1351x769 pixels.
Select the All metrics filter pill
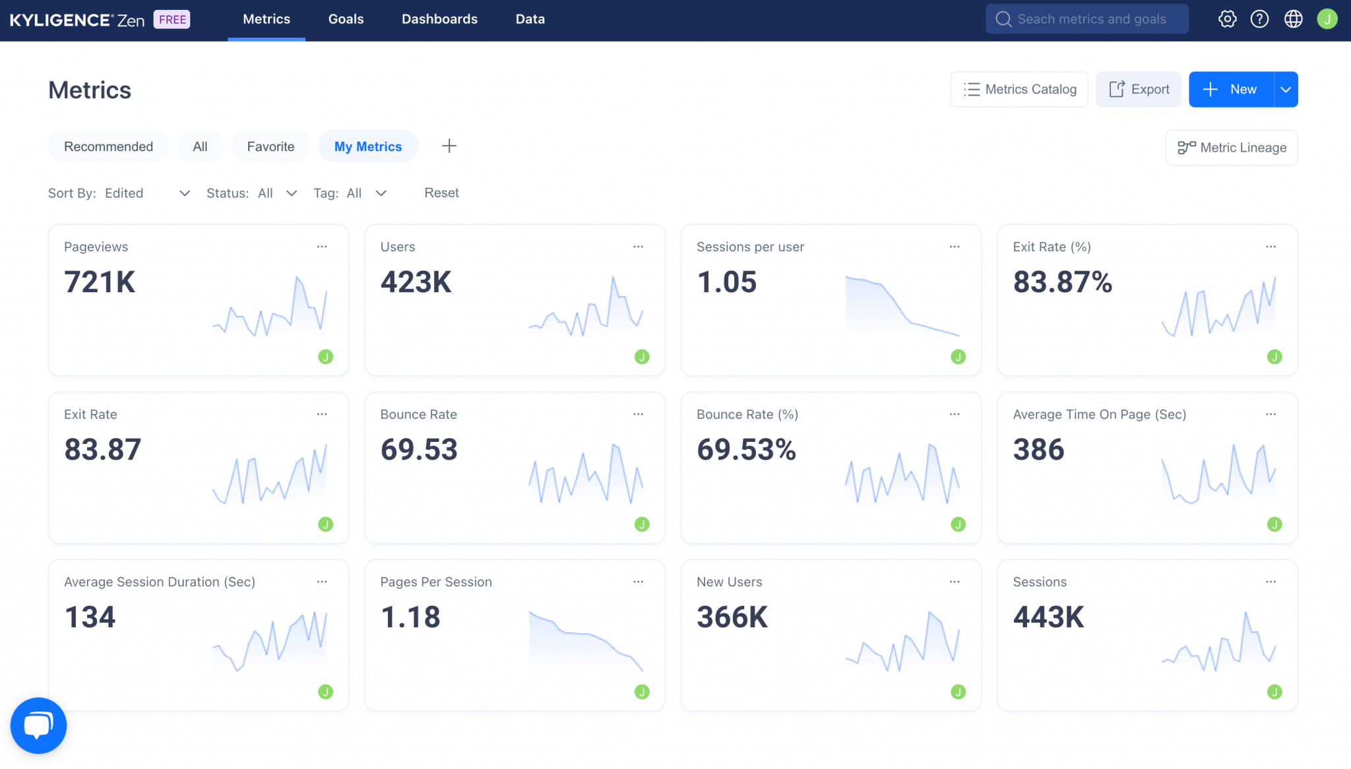click(x=200, y=146)
